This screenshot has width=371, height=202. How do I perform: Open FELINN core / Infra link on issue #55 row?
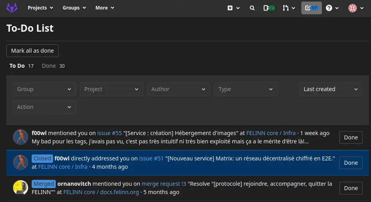click(271, 133)
